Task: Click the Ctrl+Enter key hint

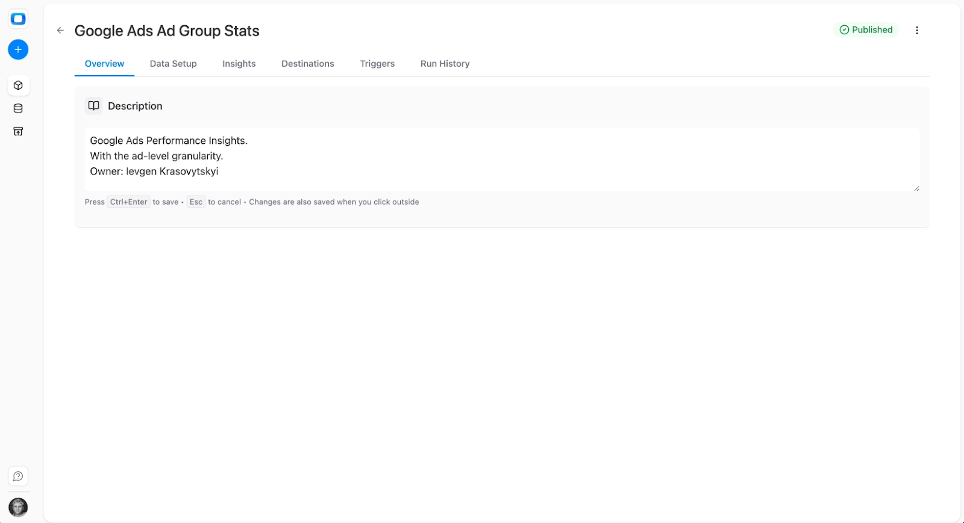Action: (128, 202)
